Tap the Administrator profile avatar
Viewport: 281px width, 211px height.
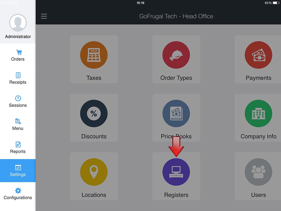point(18,23)
